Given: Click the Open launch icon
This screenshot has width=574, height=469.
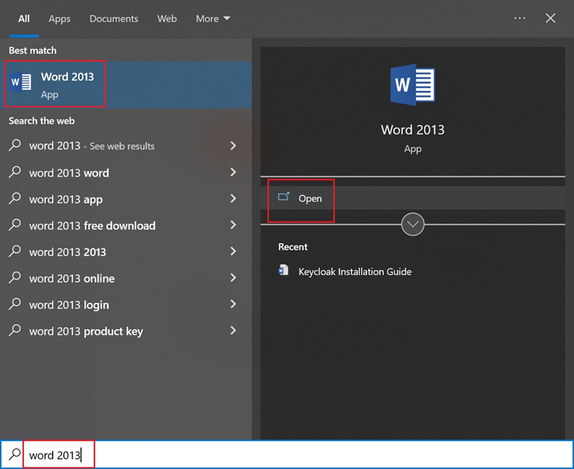Looking at the screenshot, I should click(283, 197).
